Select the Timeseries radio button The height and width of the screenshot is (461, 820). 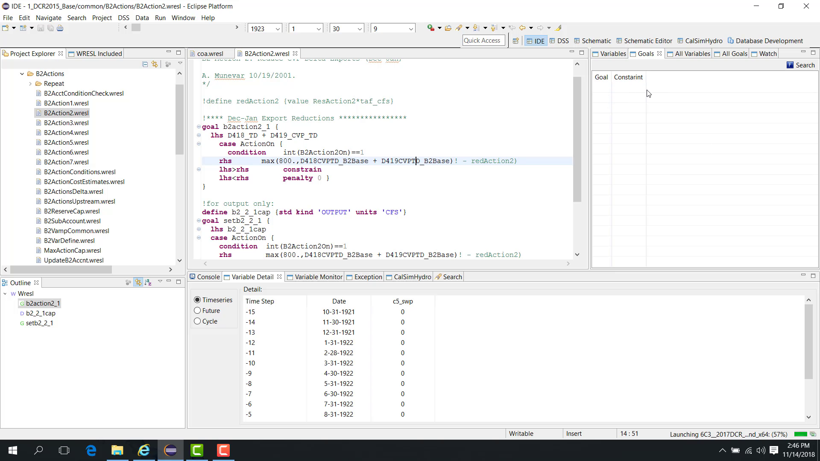pos(197,300)
